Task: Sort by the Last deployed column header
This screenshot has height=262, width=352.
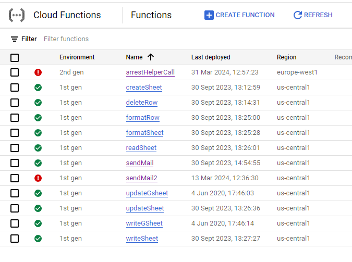Action: click(x=211, y=57)
